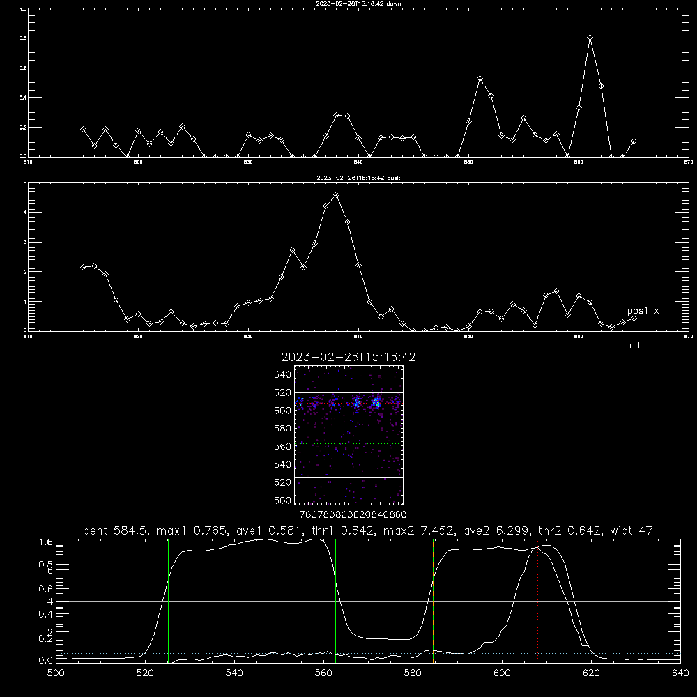Click the "600" x-axis label of the bottom plot
This screenshot has width=697, height=697.
pyautogui.click(x=502, y=673)
